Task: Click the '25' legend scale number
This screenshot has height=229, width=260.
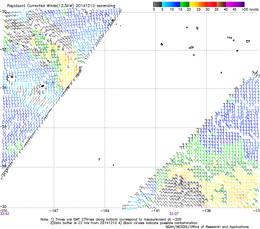Action: tap(198, 10)
